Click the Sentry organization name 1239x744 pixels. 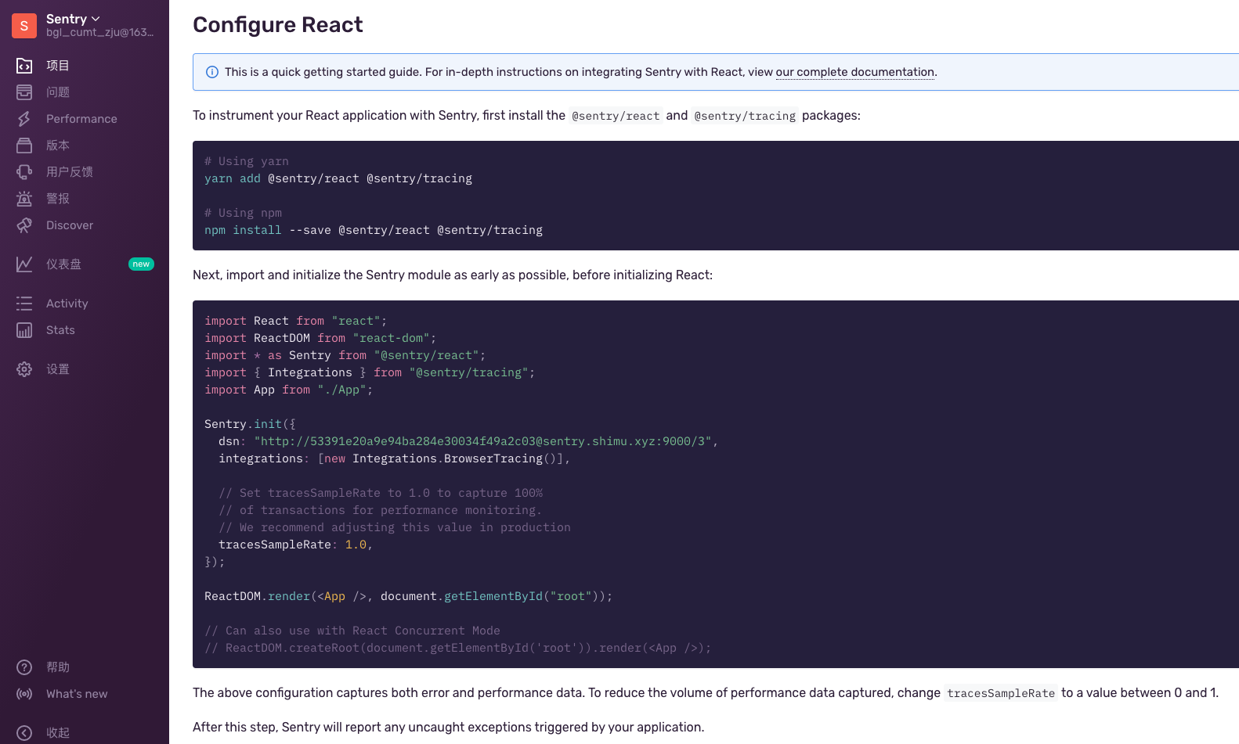pyautogui.click(x=67, y=19)
